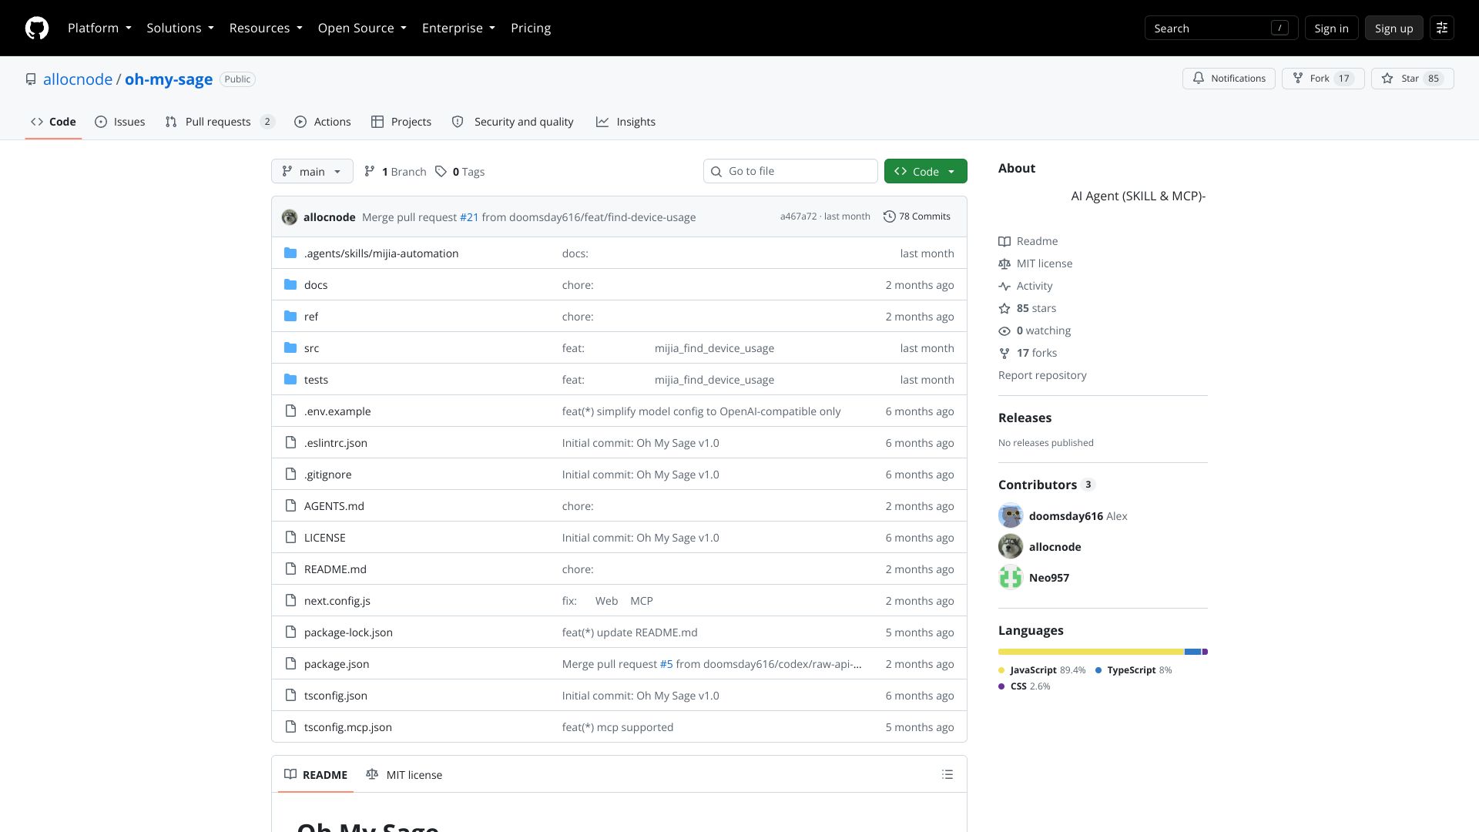This screenshot has height=832, width=1479.
Task: Expand the Open Source menu
Action: (x=362, y=29)
